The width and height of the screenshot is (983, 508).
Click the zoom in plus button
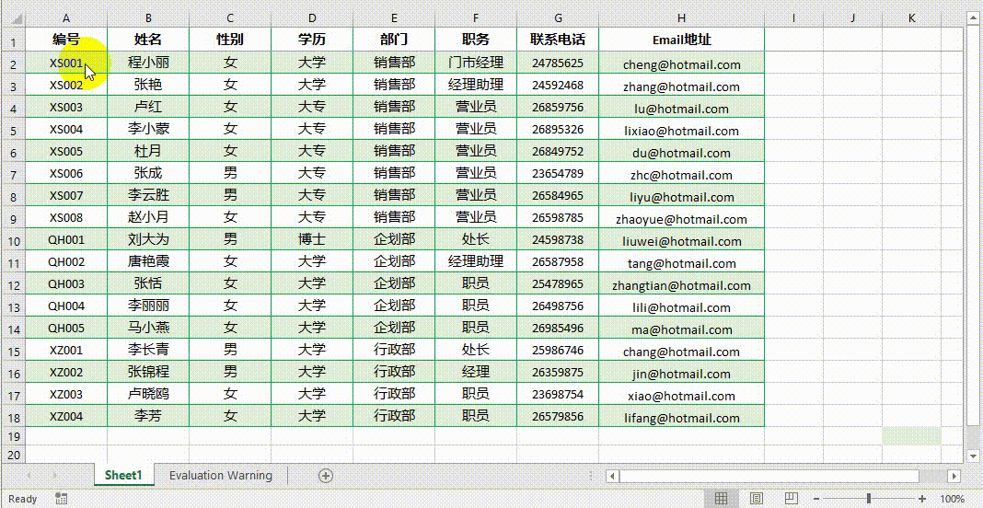tap(921, 499)
